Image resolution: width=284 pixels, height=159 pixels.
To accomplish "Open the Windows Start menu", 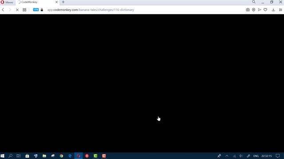I will click(x=2, y=156).
